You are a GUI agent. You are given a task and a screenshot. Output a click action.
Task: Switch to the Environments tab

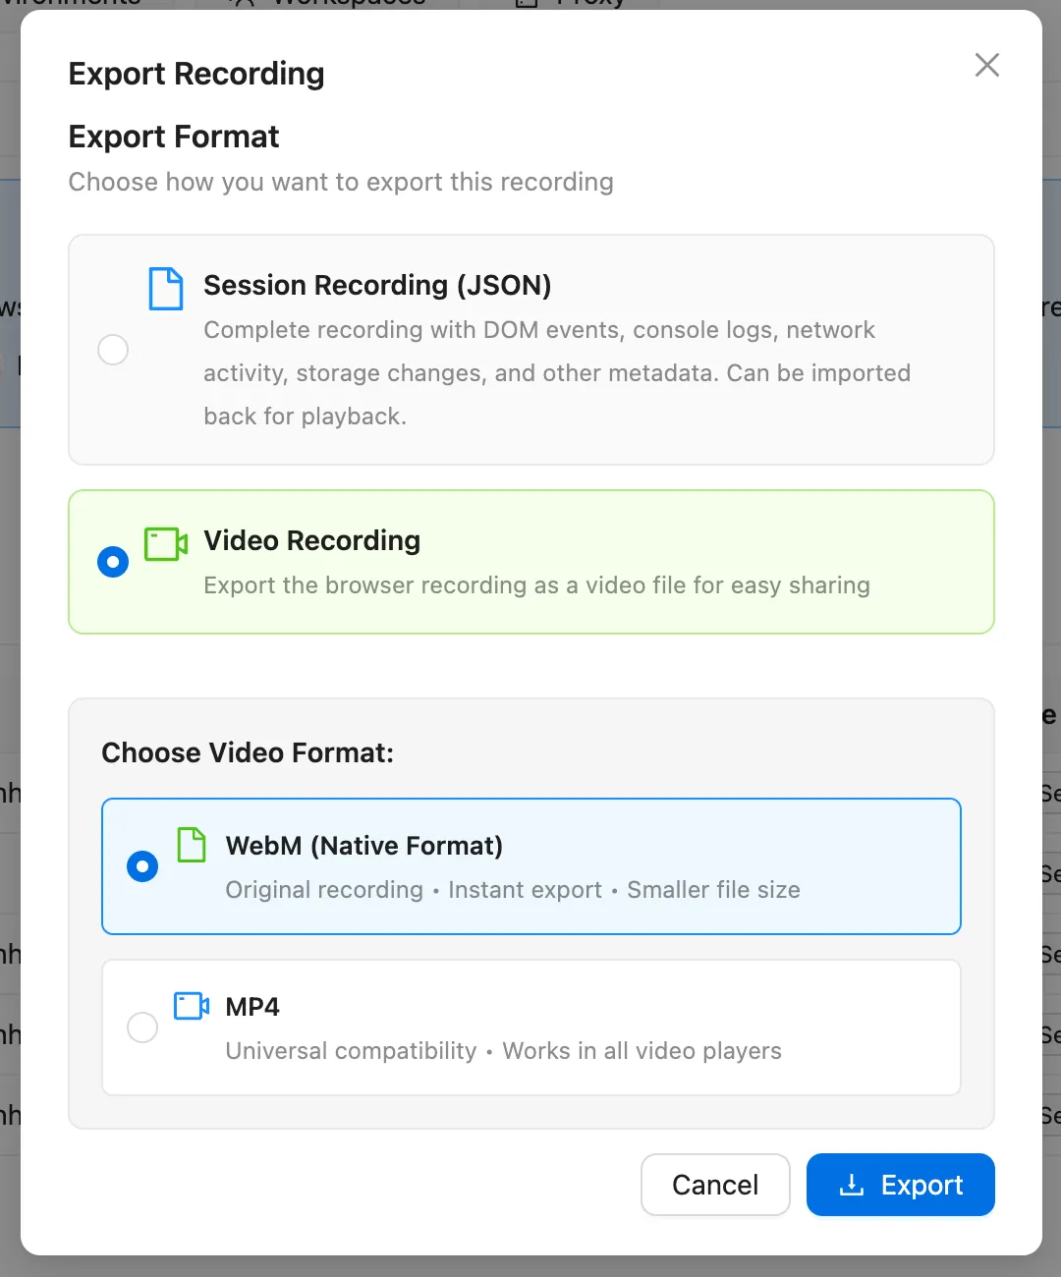point(69,4)
